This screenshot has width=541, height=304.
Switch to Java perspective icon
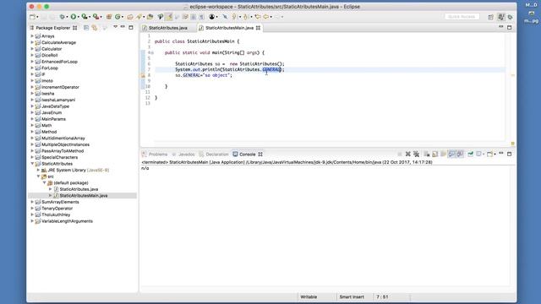click(x=501, y=17)
